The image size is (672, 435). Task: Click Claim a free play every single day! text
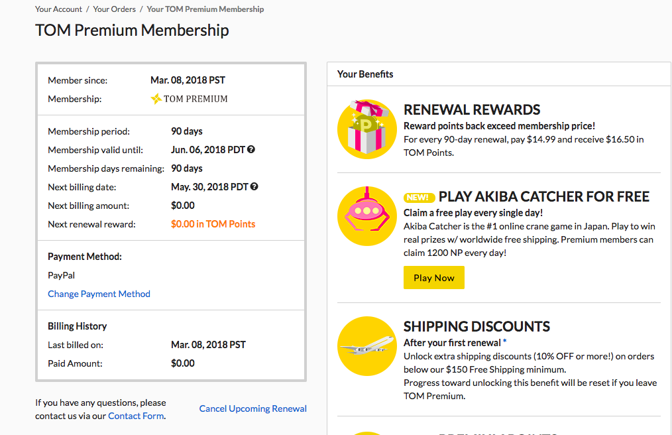tap(473, 214)
